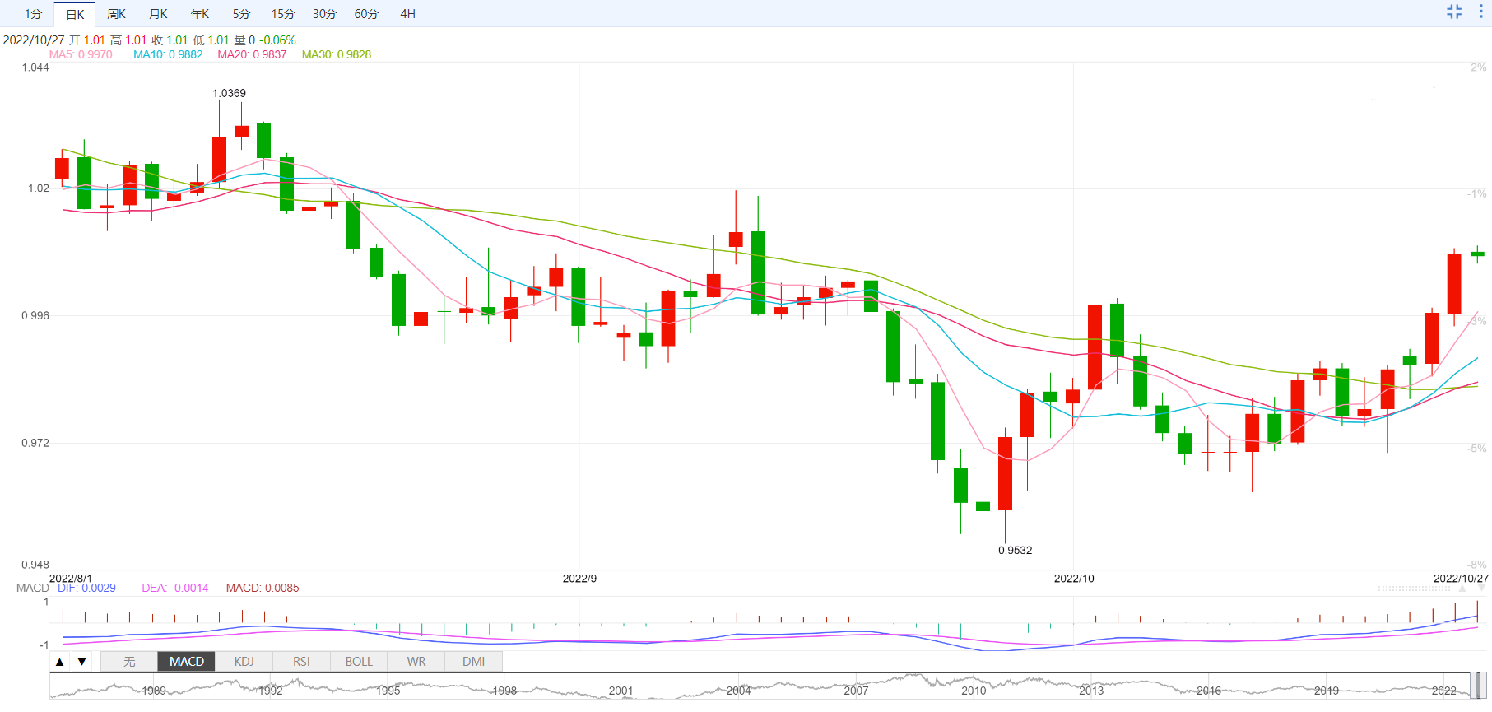Click the MACD: 0.0085 value label
The height and width of the screenshot is (712, 1492).
pos(263,588)
